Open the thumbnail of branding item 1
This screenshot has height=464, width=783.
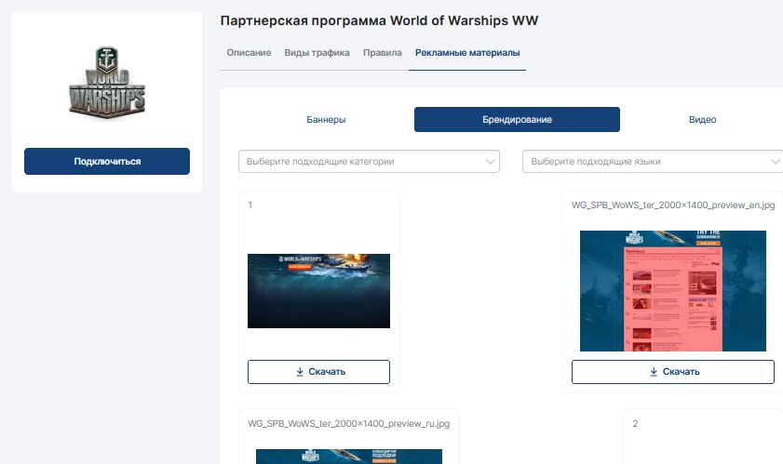[x=318, y=291]
